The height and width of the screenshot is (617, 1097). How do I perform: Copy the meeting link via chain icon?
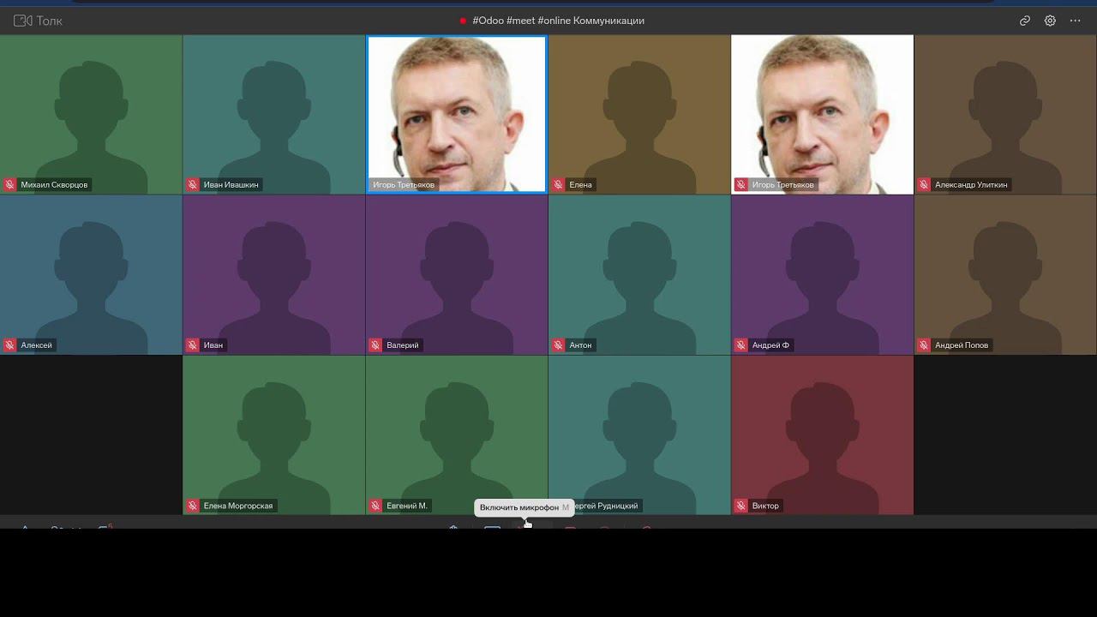point(1024,21)
